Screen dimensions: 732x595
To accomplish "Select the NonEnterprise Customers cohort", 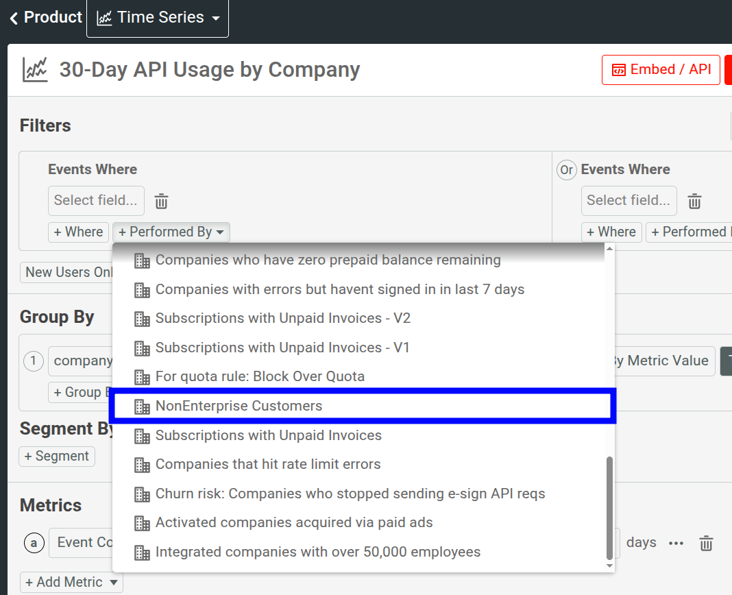I will coord(240,406).
